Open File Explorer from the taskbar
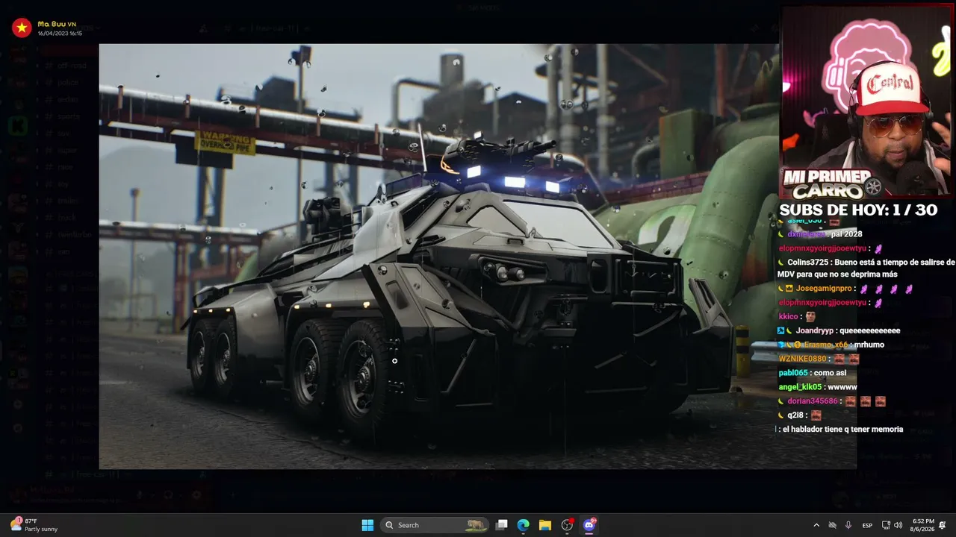Screen dimensions: 956x537 pos(545,525)
